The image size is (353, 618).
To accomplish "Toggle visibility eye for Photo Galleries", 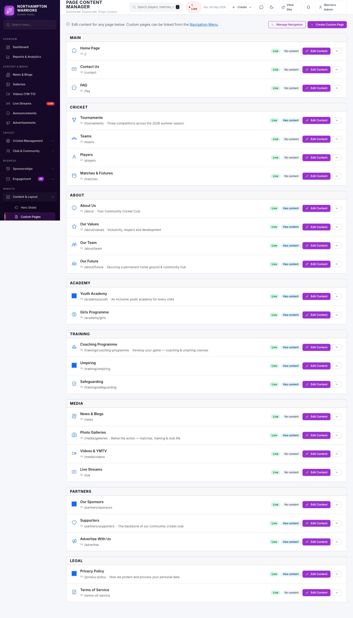I will pos(337,435).
